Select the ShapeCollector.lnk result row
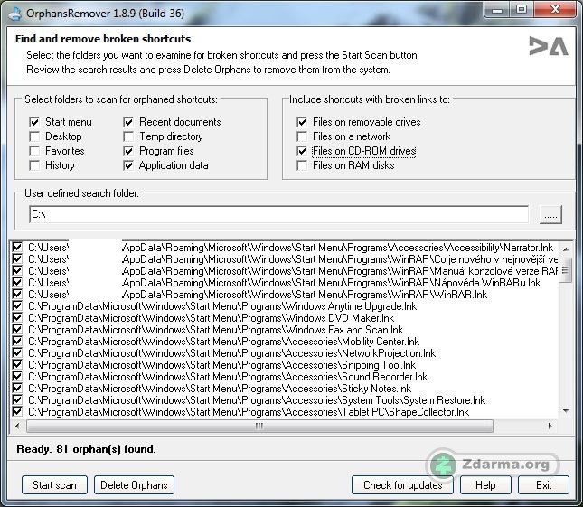583x507 pixels. (x=249, y=412)
